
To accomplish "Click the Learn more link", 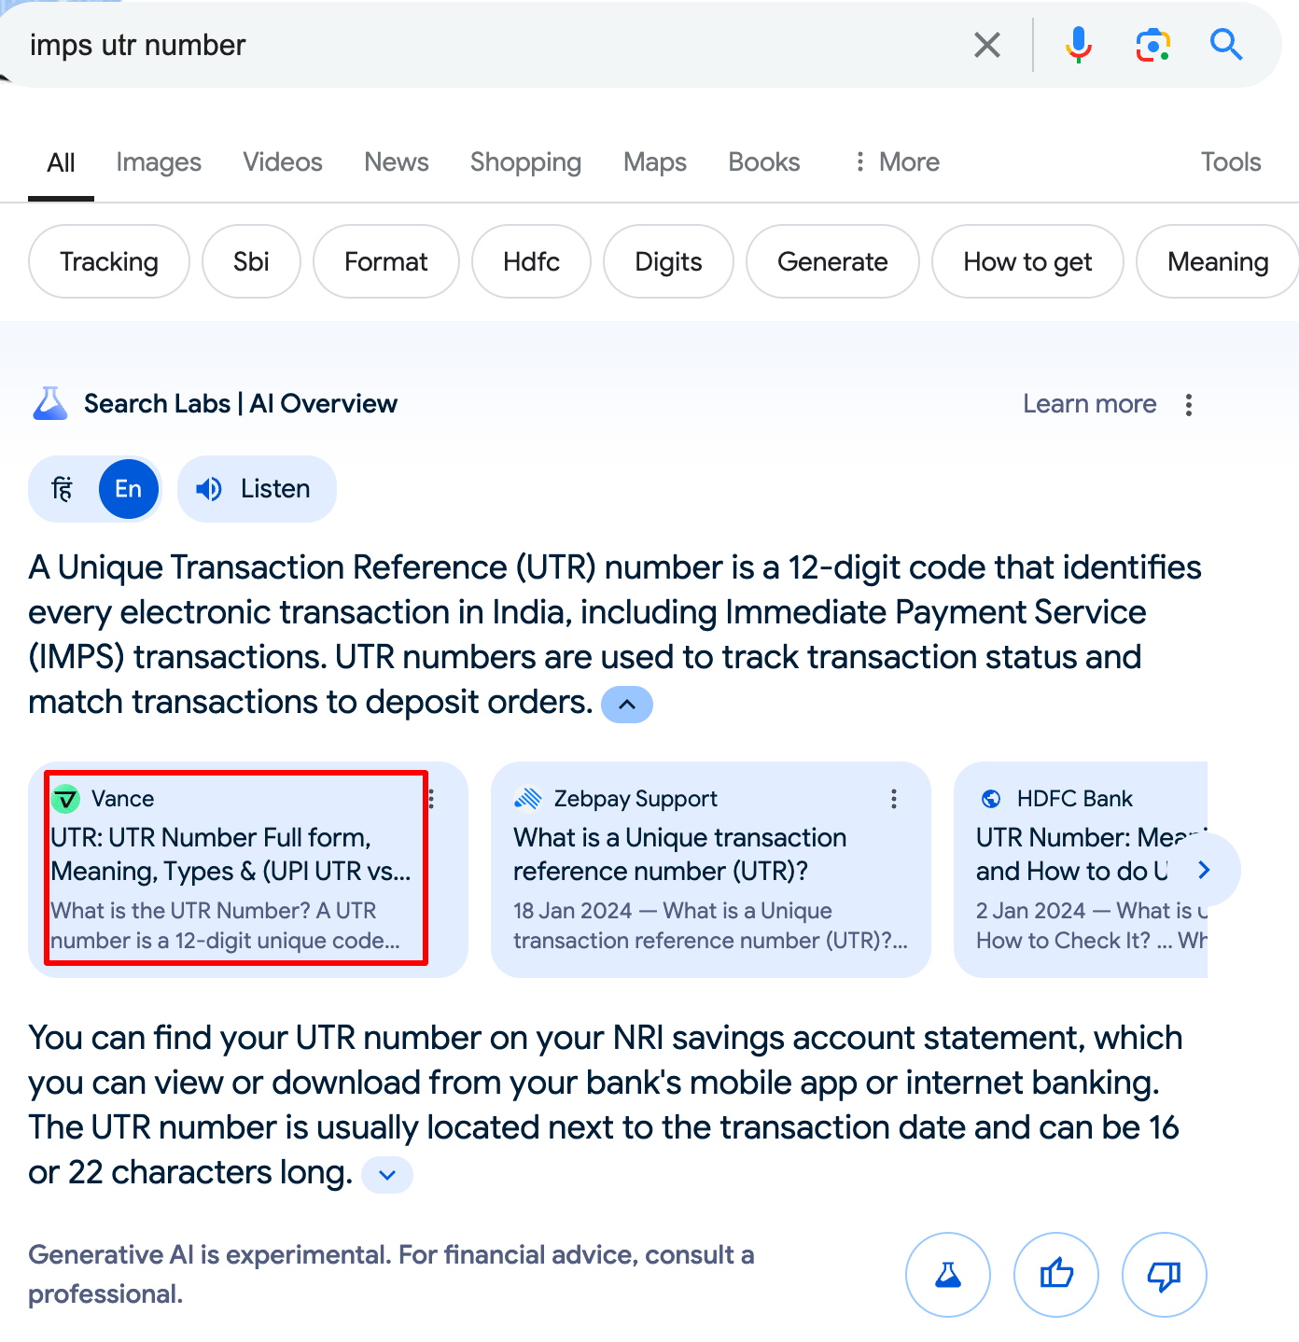I will pos(1089,404).
